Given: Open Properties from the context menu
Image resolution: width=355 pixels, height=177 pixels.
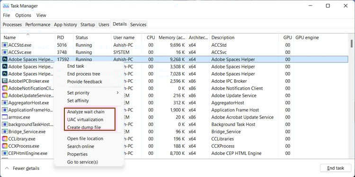Looking at the screenshot, I should tap(77, 154).
